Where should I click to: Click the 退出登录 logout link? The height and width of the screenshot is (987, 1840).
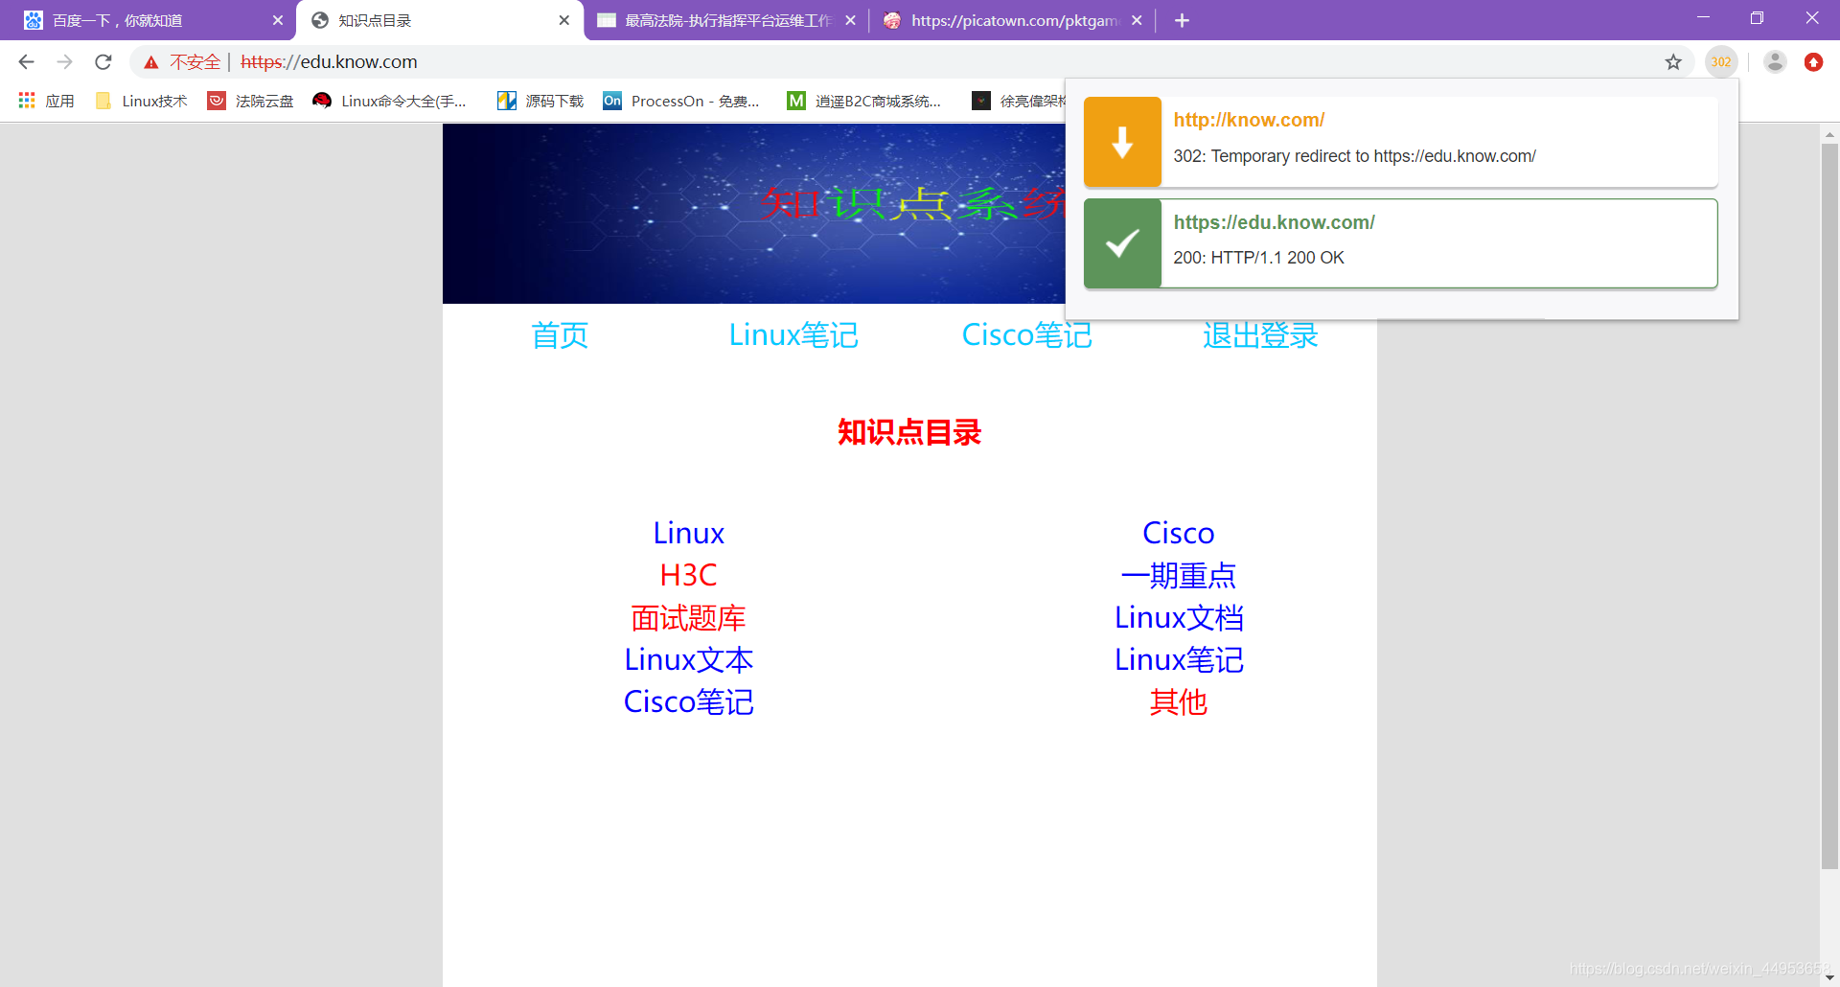[1260, 334]
